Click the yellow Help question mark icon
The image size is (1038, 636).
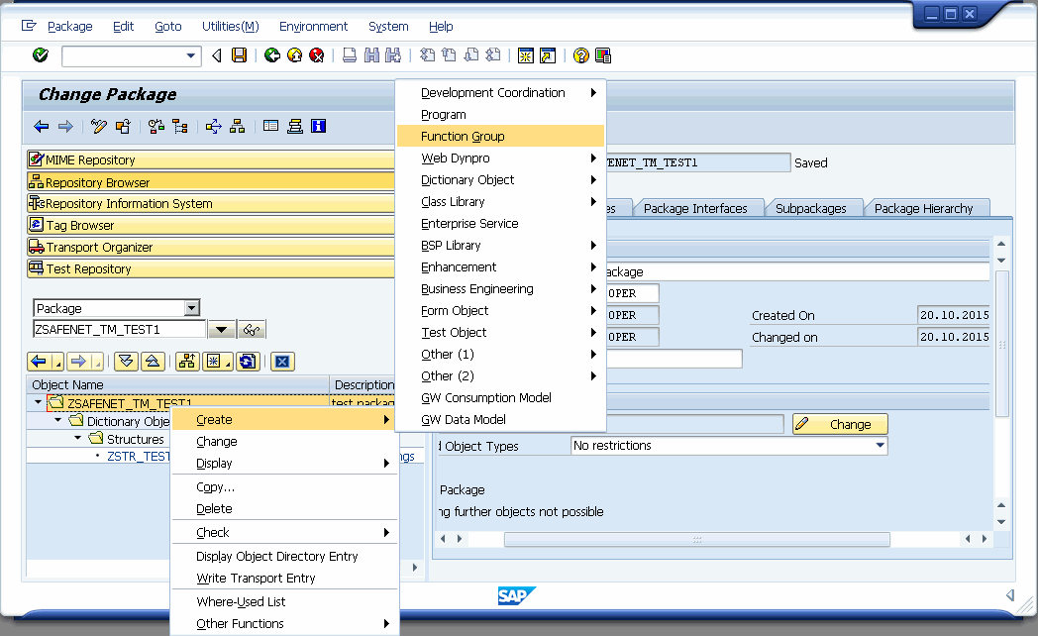pos(581,55)
